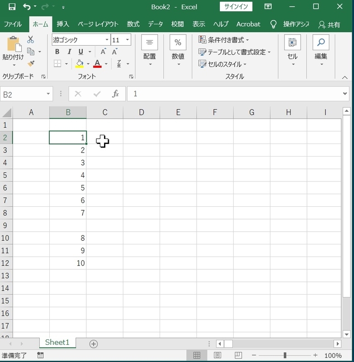Increase font size with large A icon

(103, 52)
